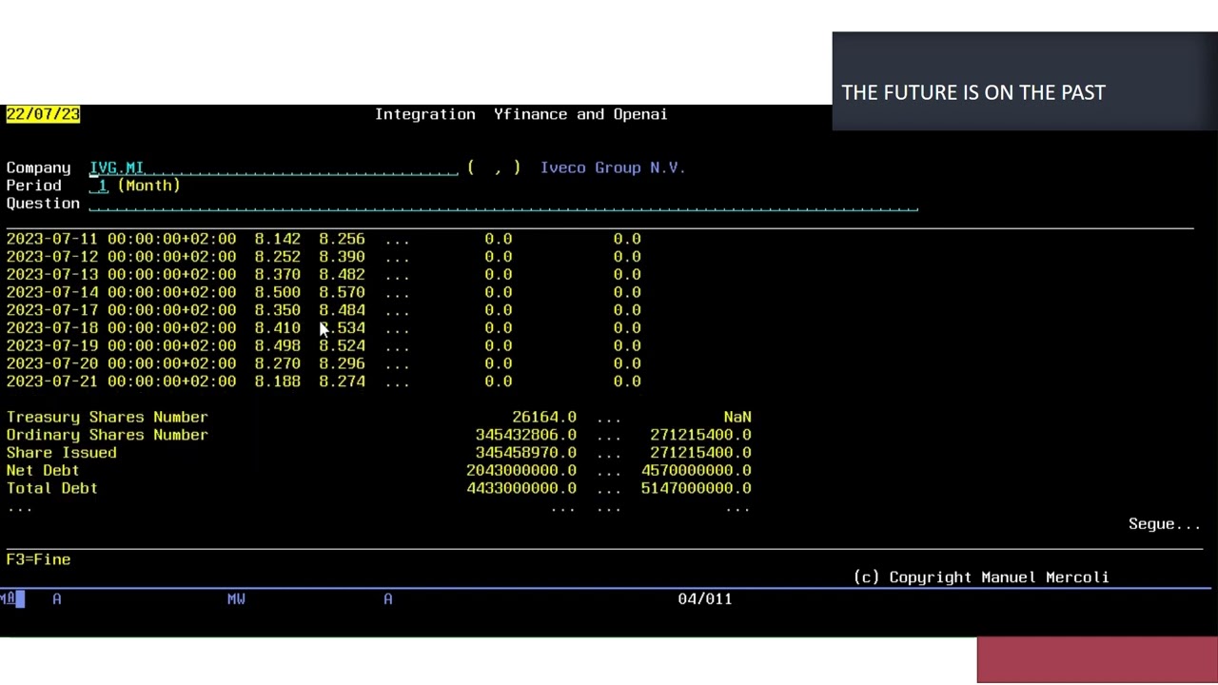
Task: Click the Share Issued value 345458970.0
Action: click(526, 453)
